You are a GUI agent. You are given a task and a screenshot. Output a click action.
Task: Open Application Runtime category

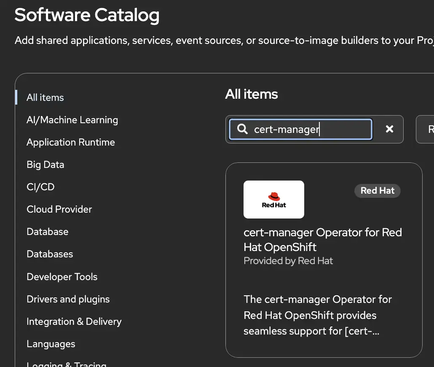tap(71, 142)
